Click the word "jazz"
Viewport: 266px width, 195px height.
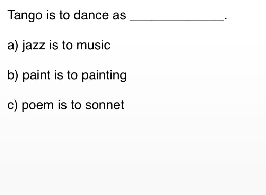(x=34, y=45)
